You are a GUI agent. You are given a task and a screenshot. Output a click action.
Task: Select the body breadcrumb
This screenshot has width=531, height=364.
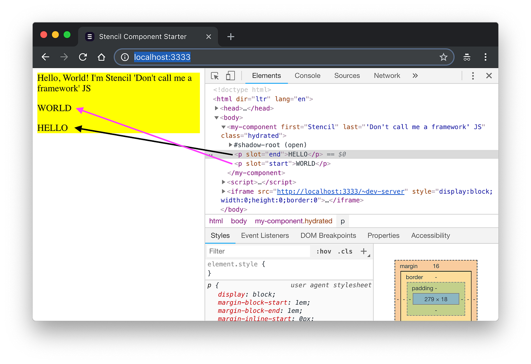coord(239,221)
